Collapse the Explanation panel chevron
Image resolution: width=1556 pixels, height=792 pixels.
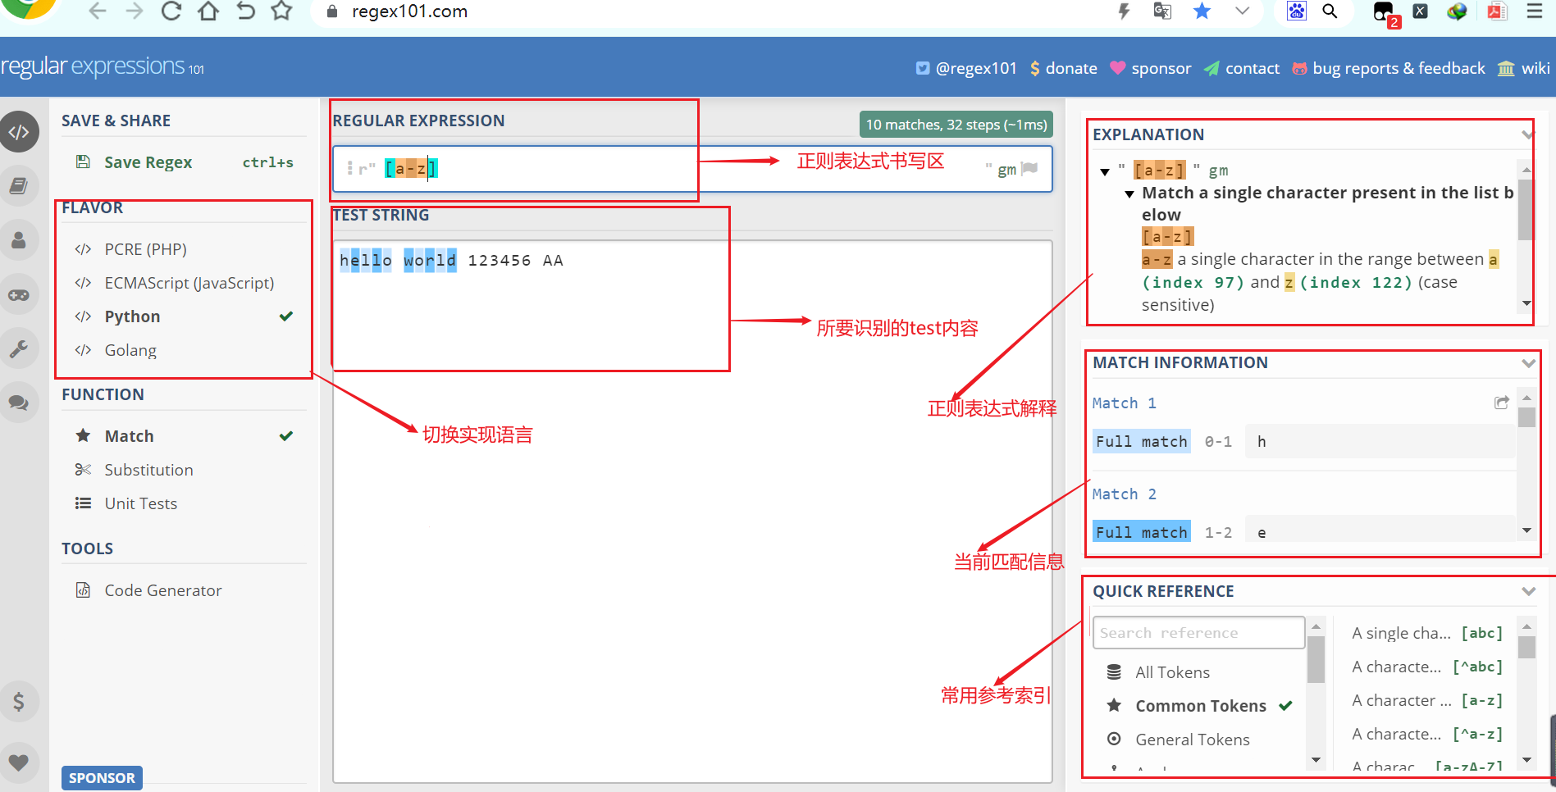point(1527,134)
